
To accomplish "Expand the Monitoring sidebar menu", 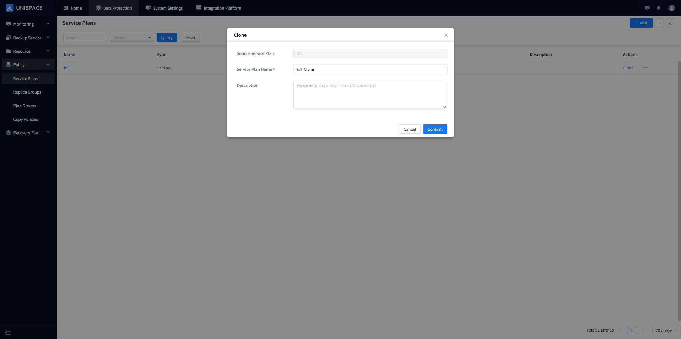I will point(28,24).
